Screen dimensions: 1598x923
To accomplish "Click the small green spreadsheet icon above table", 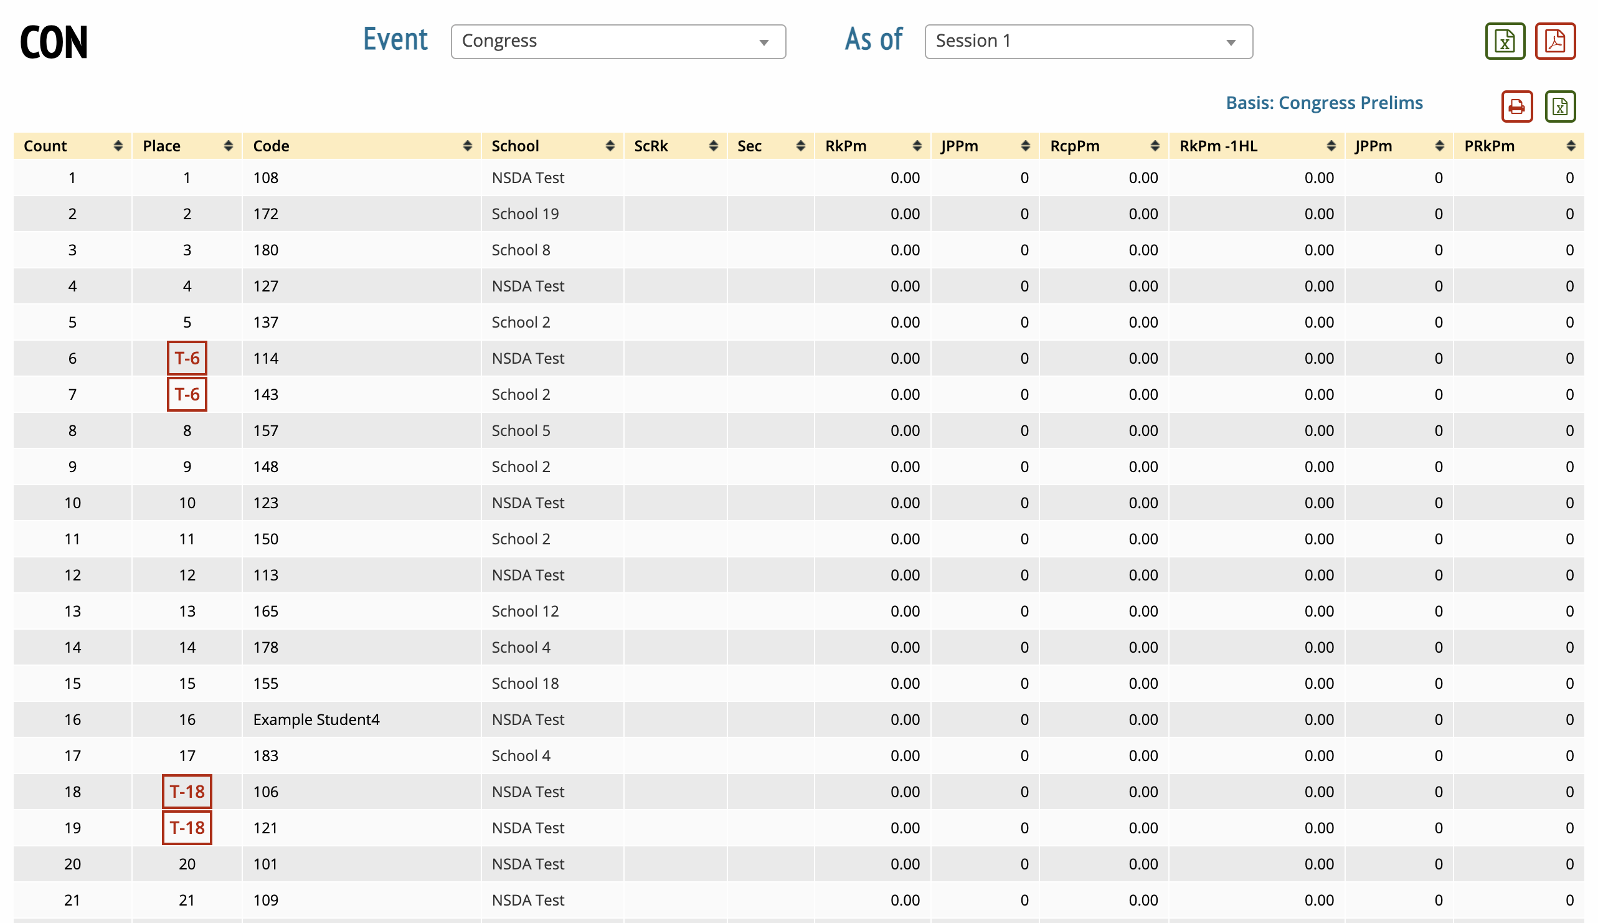I will [1559, 106].
